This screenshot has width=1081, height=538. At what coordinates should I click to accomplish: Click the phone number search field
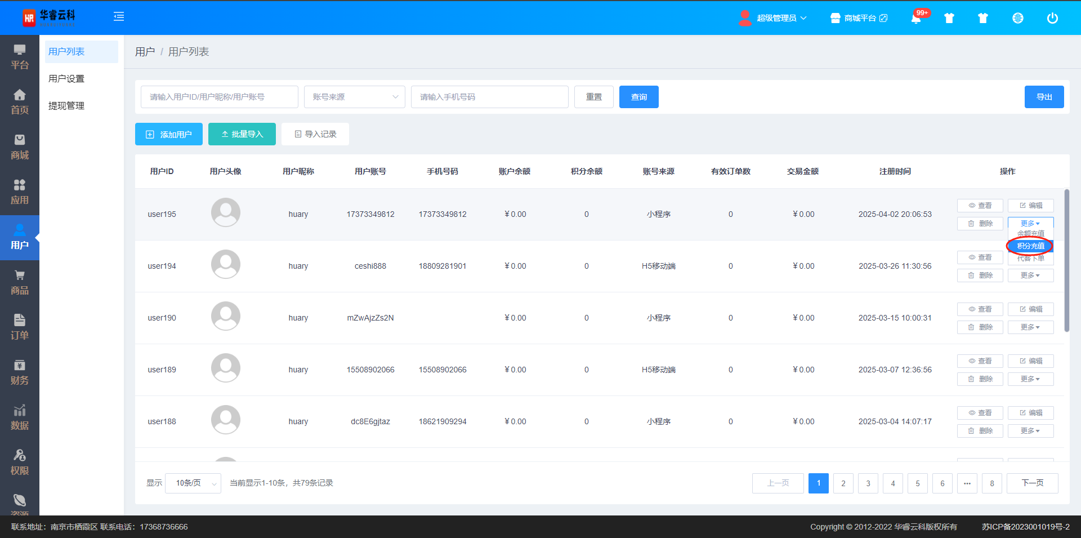[x=489, y=97]
